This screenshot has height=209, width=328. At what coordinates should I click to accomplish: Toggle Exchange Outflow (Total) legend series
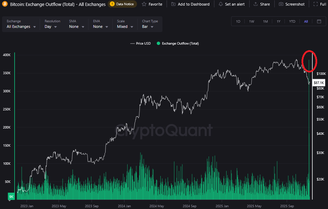tap(178, 44)
